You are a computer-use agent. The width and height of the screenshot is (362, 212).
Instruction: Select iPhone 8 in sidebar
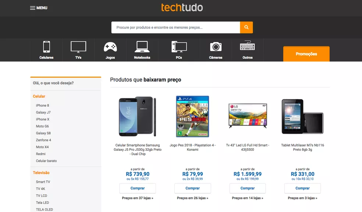(x=42, y=106)
